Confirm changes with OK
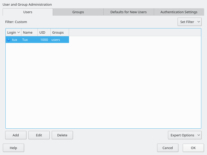 (193, 148)
